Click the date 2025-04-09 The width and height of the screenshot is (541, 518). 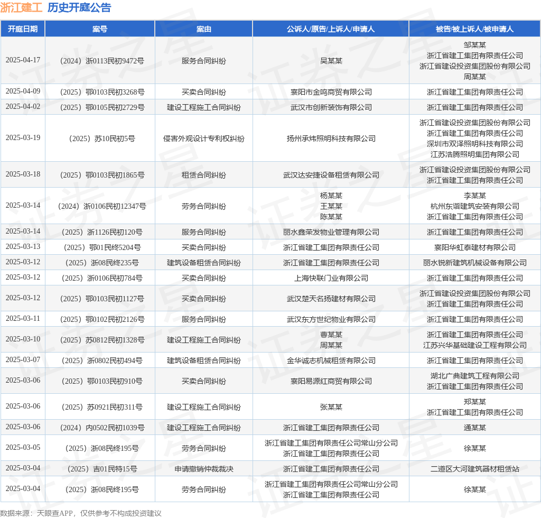[23, 91]
